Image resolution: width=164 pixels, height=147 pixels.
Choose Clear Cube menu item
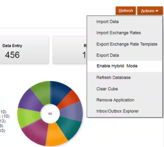click(x=125, y=89)
